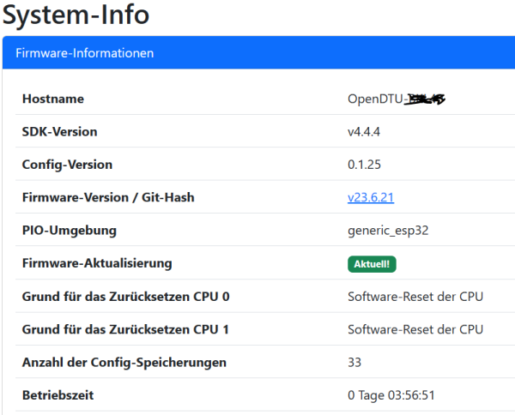Image resolution: width=515 pixels, height=415 pixels.
Task: Click the Software-Reset value for CPU 0
Action: click(415, 297)
